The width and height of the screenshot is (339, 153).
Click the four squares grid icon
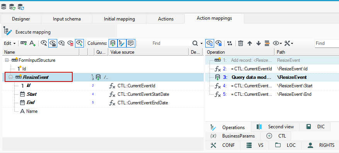(x=230, y=43)
